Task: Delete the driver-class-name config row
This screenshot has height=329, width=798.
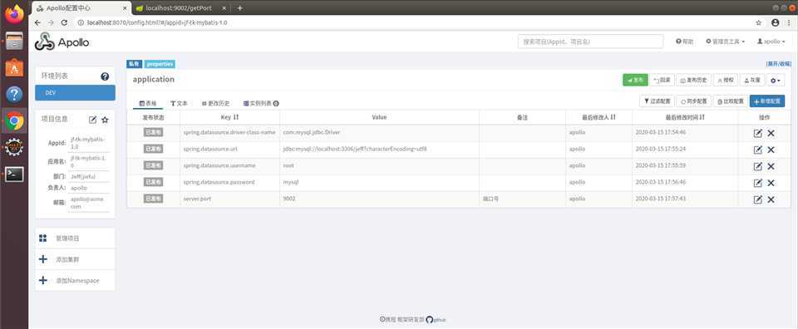Action: [771, 133]
